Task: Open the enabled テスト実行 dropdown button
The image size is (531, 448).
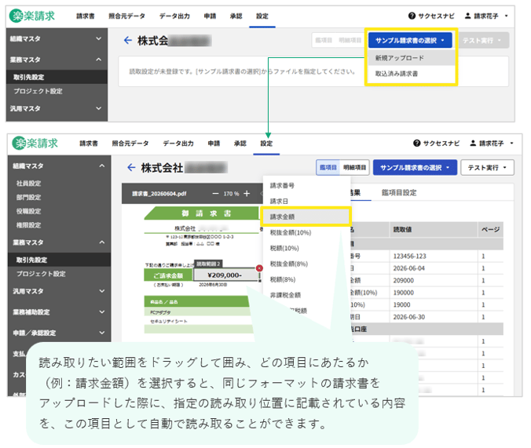Action: 487,167
